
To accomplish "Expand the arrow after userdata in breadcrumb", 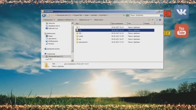I will (x=98, y=15).
